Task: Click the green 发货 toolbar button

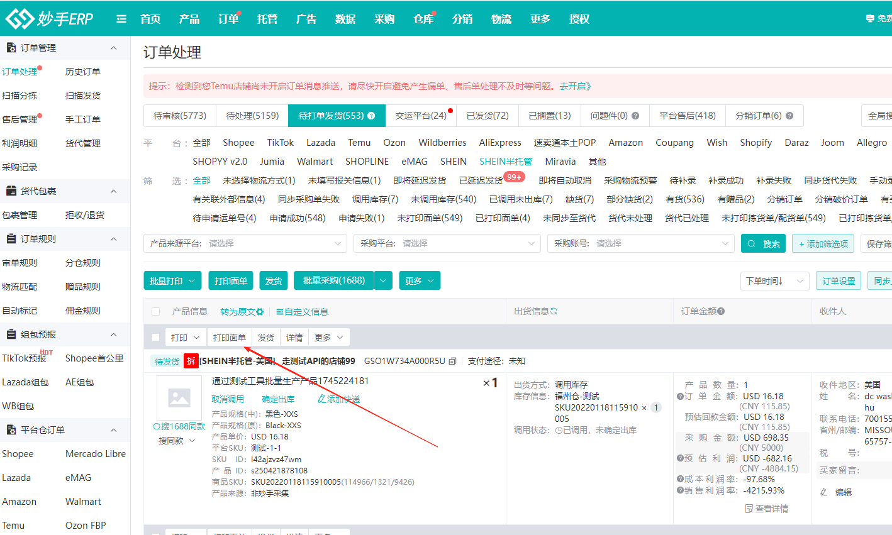Action: [x=274, y=280]
